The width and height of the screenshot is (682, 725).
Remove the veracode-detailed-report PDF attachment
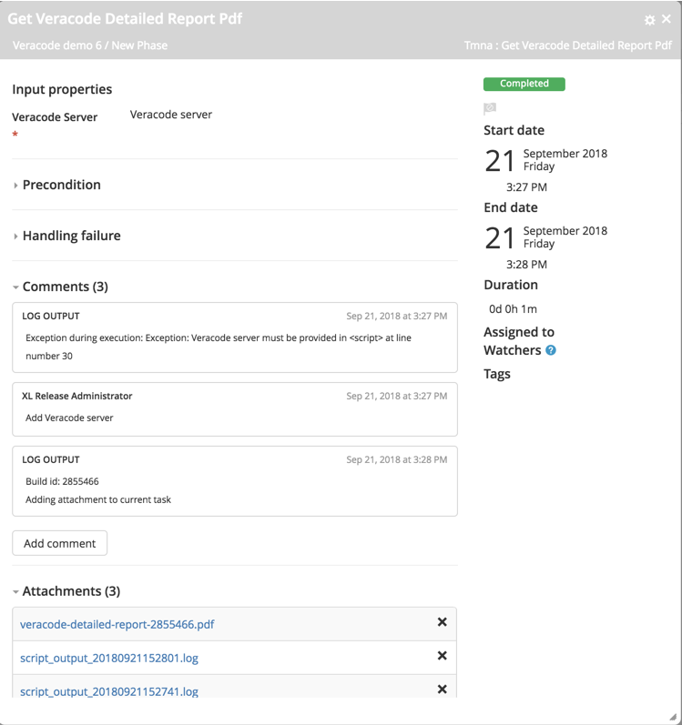click(x=442, y=622)
